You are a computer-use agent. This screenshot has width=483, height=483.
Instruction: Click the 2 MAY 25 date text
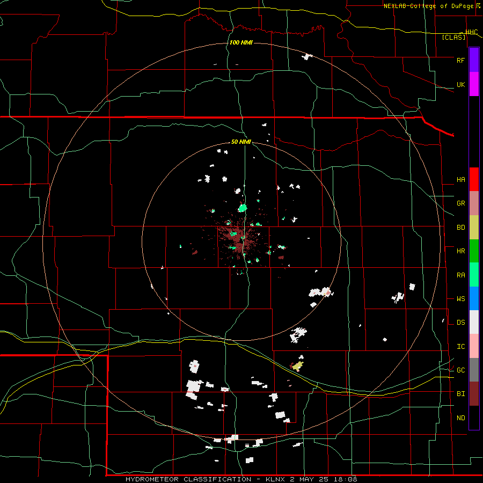pyautogui.click(x=310, y=479)
